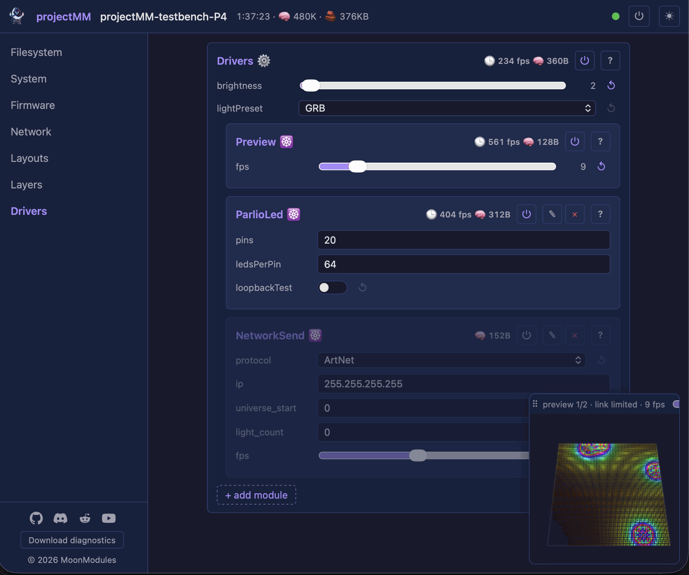Click the LED matrix preview thumbnail
Image resolution: width=689 pixels, height=575 pixels.
point(609,494)
